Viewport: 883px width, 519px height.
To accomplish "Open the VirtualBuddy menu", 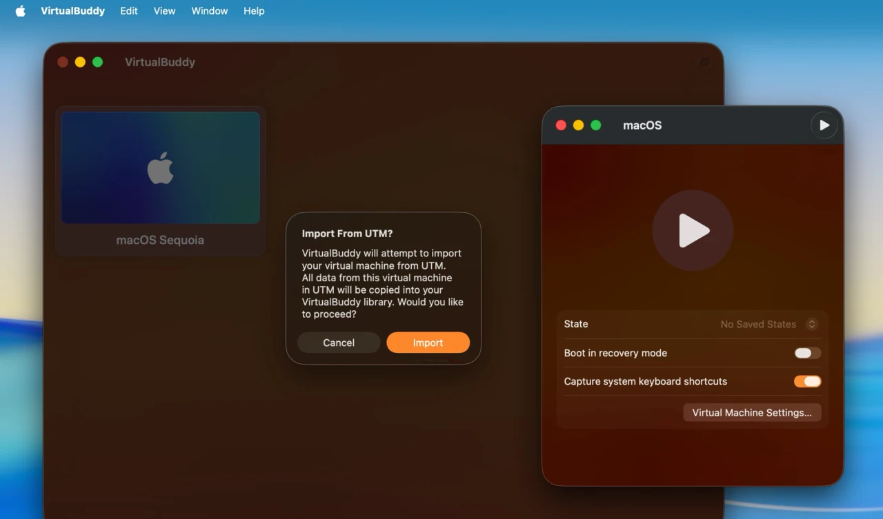I will (x=72, y=10).
